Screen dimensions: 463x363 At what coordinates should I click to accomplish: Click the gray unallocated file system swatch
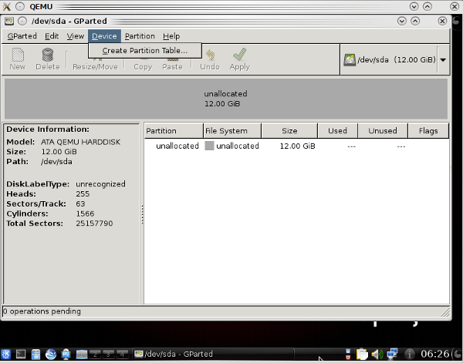[209, 146]
